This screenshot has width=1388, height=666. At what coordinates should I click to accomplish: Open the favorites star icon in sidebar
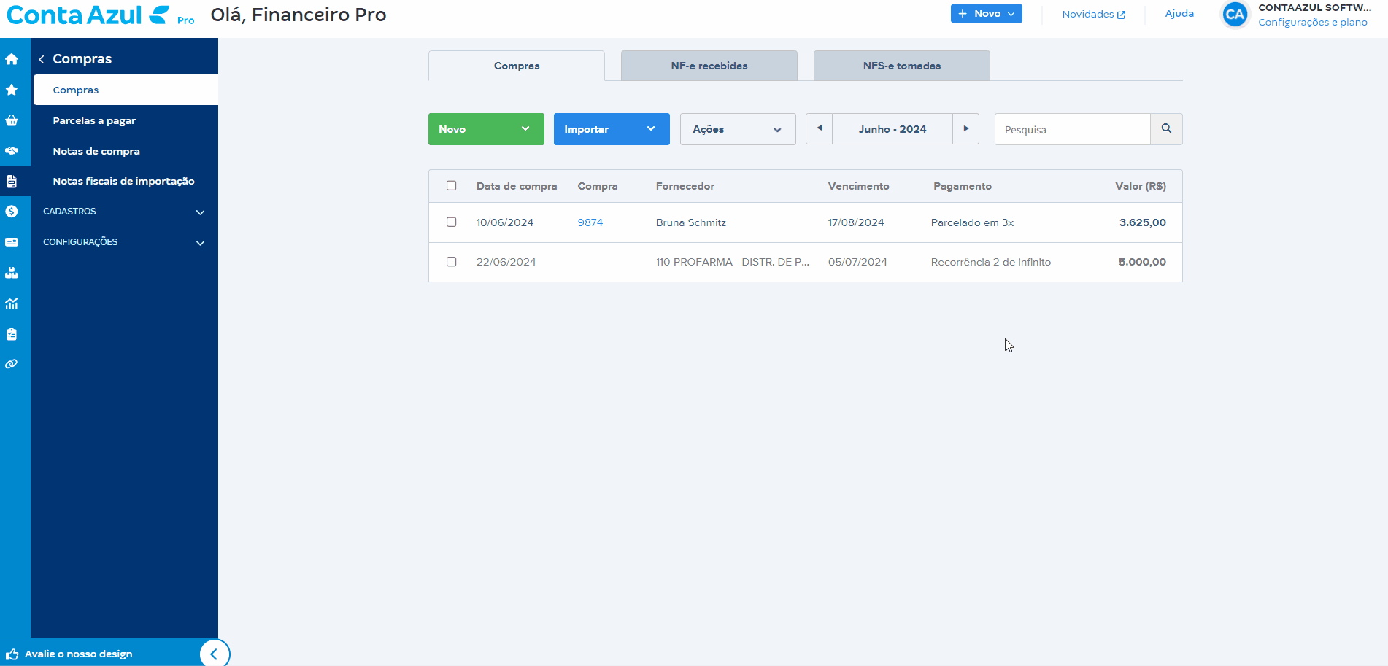tap(12, 90)
